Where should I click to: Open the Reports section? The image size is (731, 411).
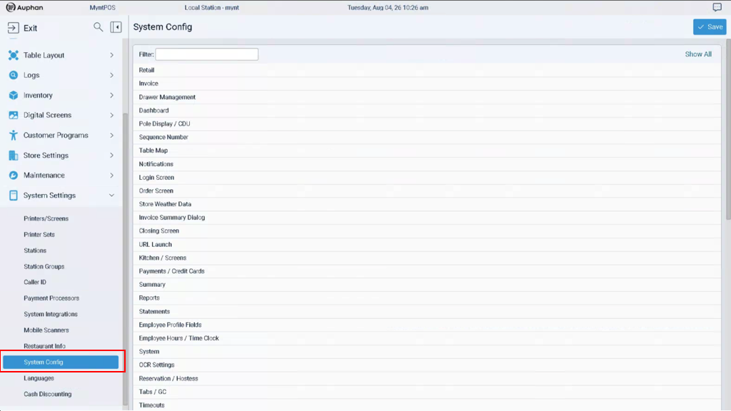coord(427,298)
